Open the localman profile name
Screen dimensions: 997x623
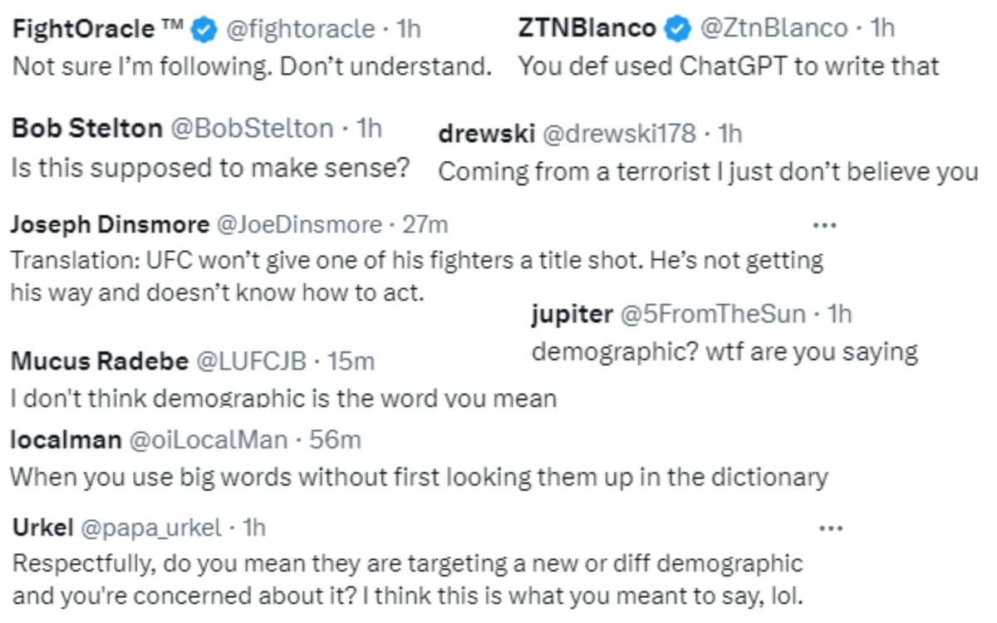click(x=66, y=439)
